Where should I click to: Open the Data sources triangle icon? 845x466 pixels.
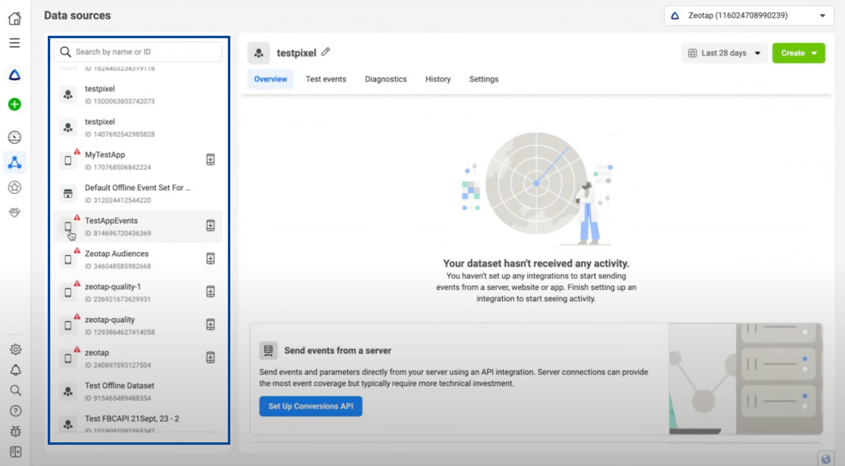[15, 162]
